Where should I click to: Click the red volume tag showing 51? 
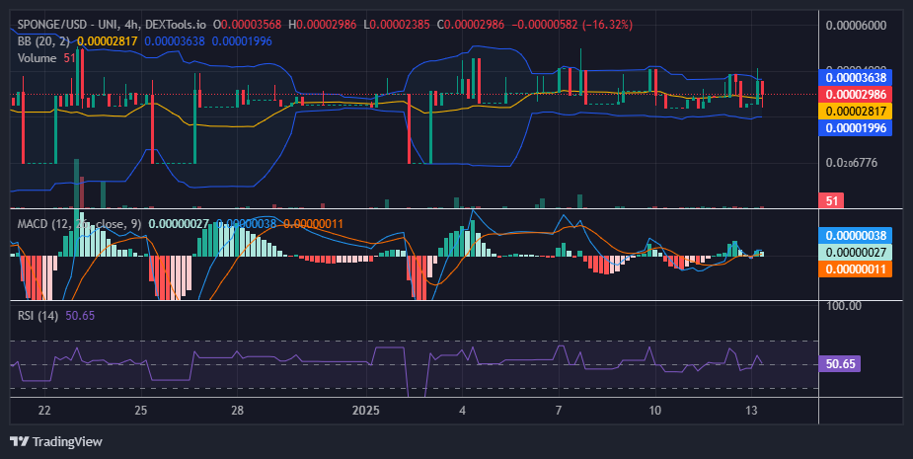pos(831,201)
